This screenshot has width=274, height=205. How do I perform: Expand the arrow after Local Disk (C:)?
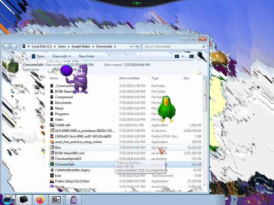point(55,46)
